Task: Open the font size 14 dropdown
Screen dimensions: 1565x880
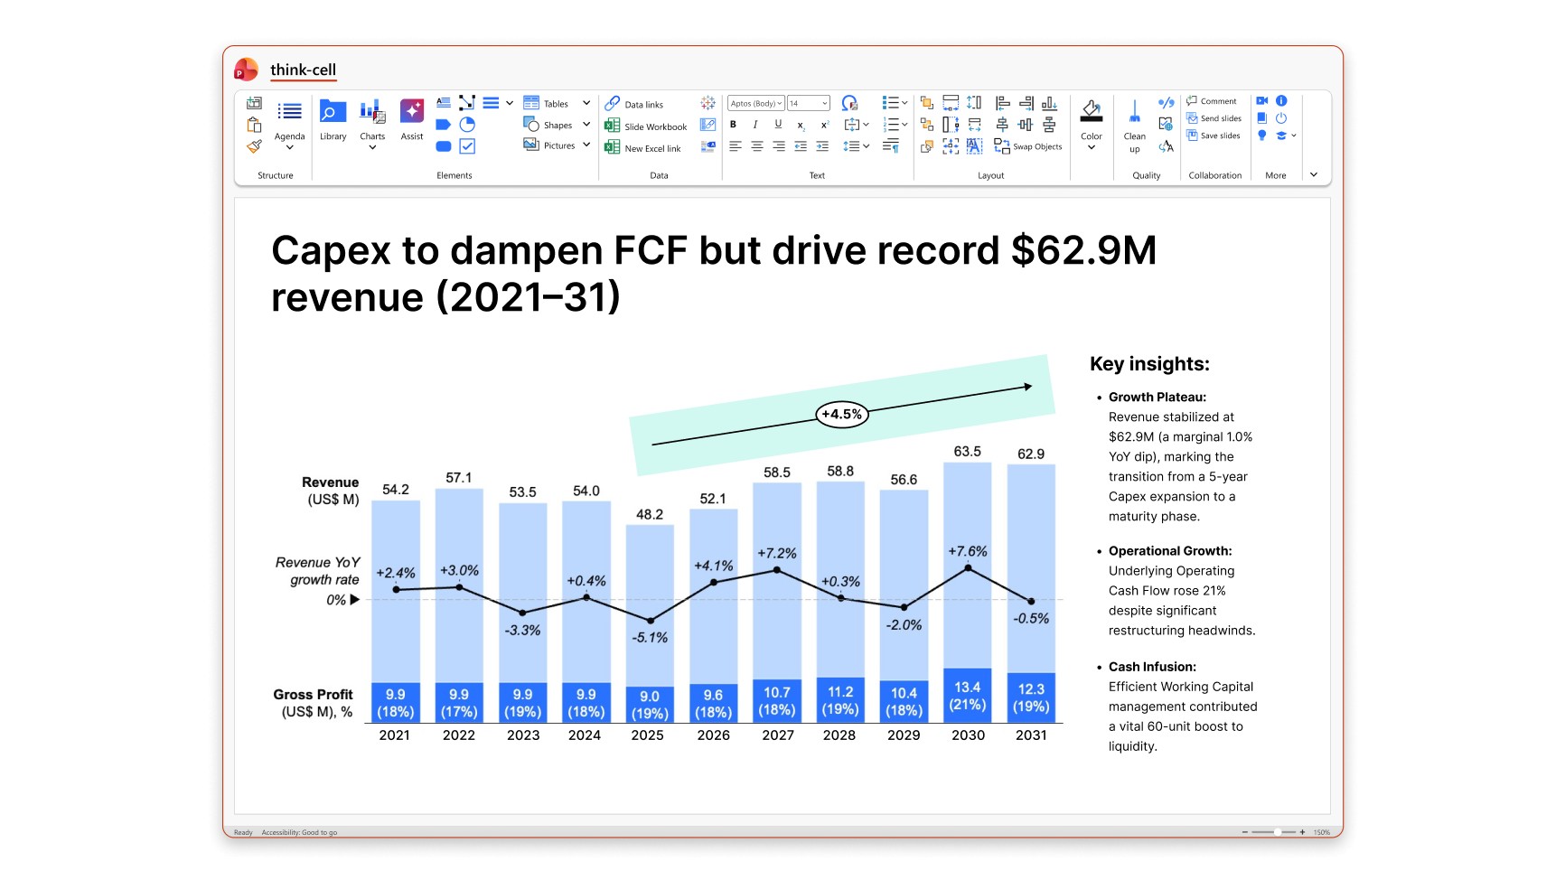Action: (809, 103)
